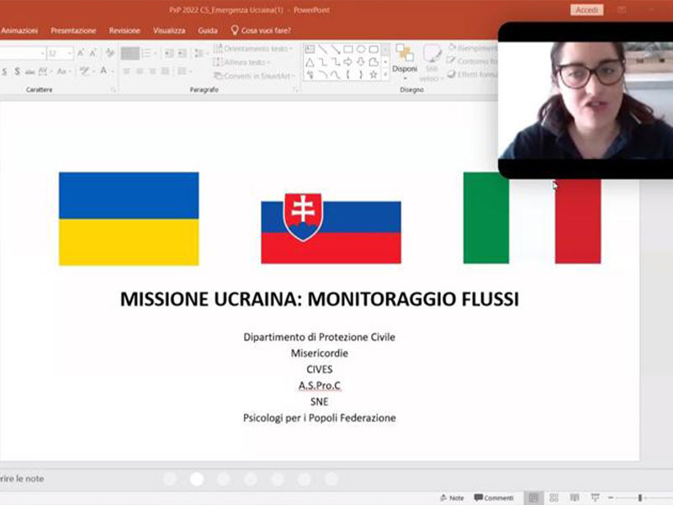Open font color dropdown arrow
This screenshot has height=505, width=673.
tap(113, 72)
